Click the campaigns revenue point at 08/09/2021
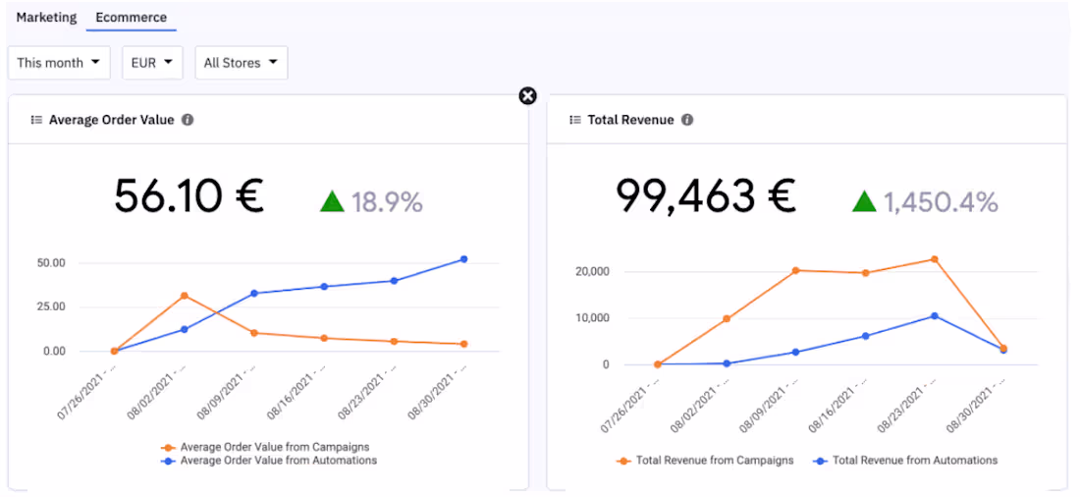1080x497 pixels. (795, 270)
